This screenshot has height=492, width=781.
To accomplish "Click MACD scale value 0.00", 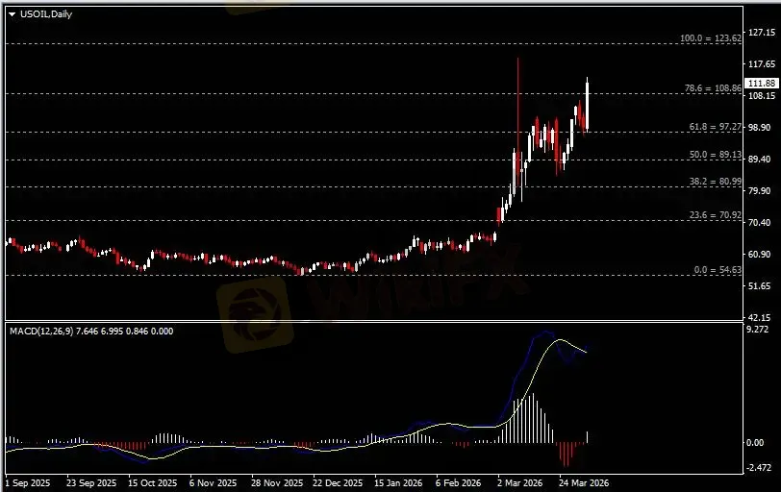I will click(x=756, y=443).
